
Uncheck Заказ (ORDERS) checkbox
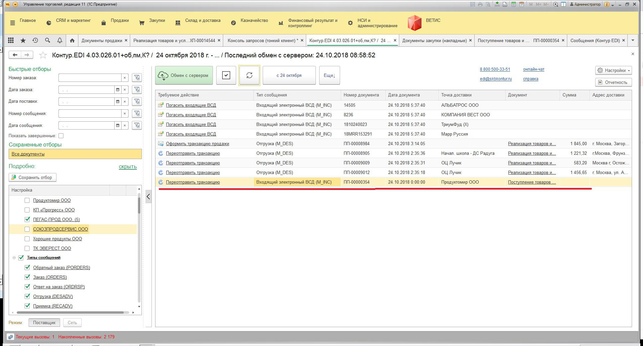pos(27,277)
